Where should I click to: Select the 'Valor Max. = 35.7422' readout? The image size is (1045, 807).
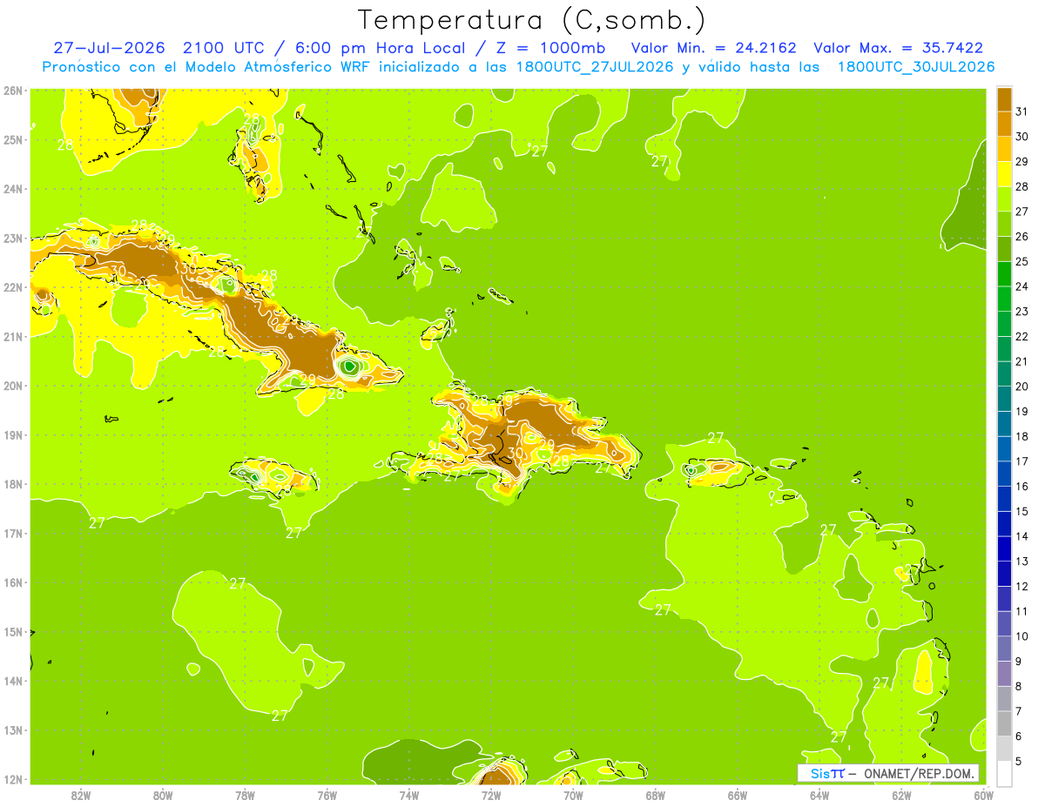tap(899, 48)
